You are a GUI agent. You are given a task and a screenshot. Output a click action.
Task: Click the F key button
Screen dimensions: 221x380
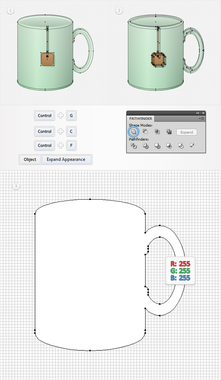(71, 145)
